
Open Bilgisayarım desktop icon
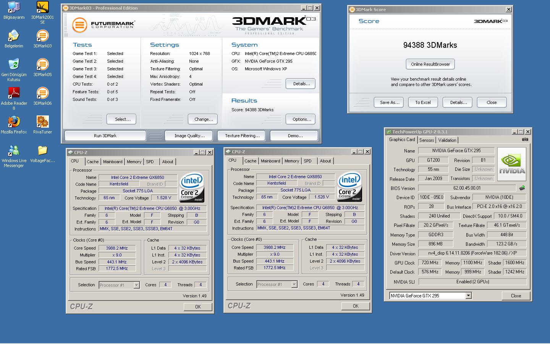coord(14,11)
